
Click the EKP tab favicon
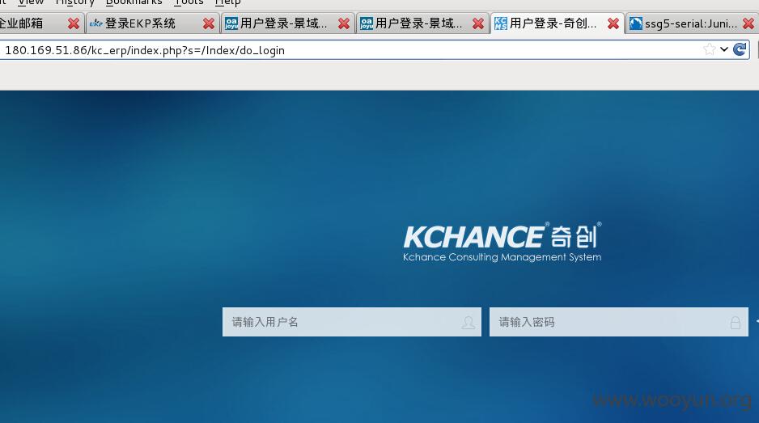coord(95,23)
